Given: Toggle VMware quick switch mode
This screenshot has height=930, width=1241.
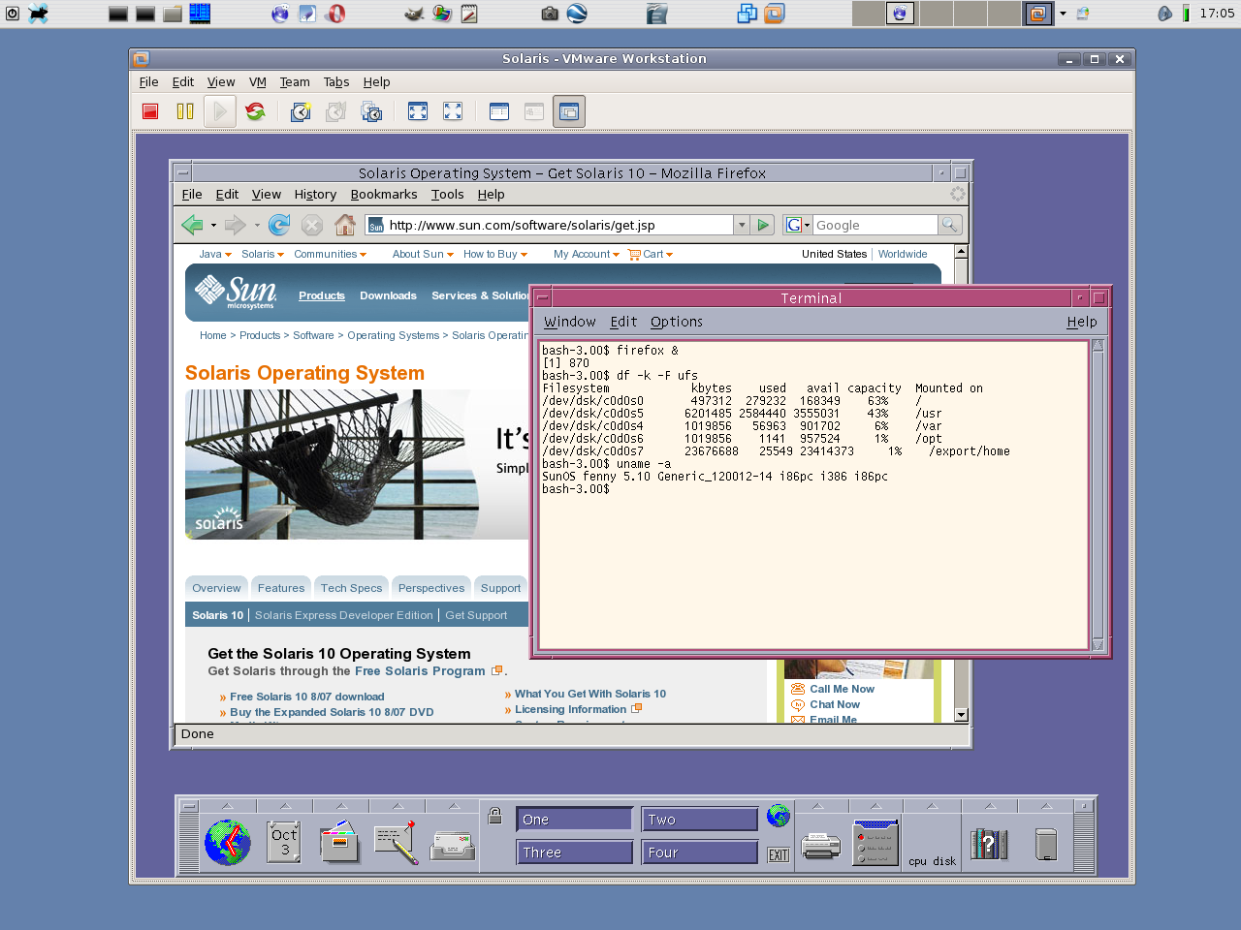Looking at the screenshot, I should click(418, 111).
